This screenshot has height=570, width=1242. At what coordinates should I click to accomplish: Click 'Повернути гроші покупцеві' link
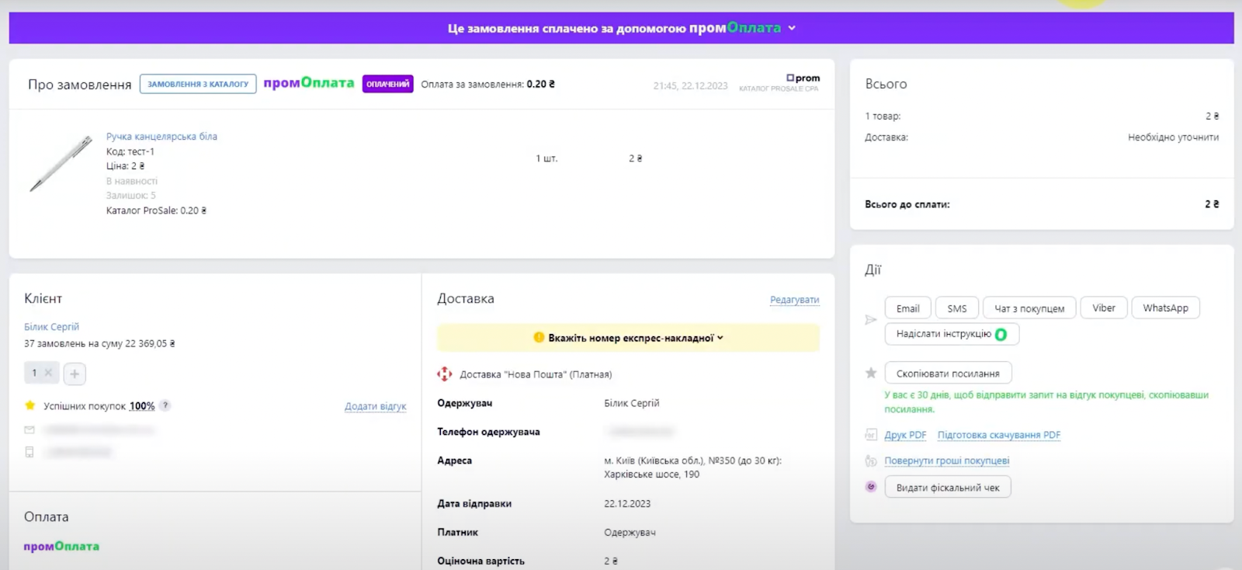947,461
